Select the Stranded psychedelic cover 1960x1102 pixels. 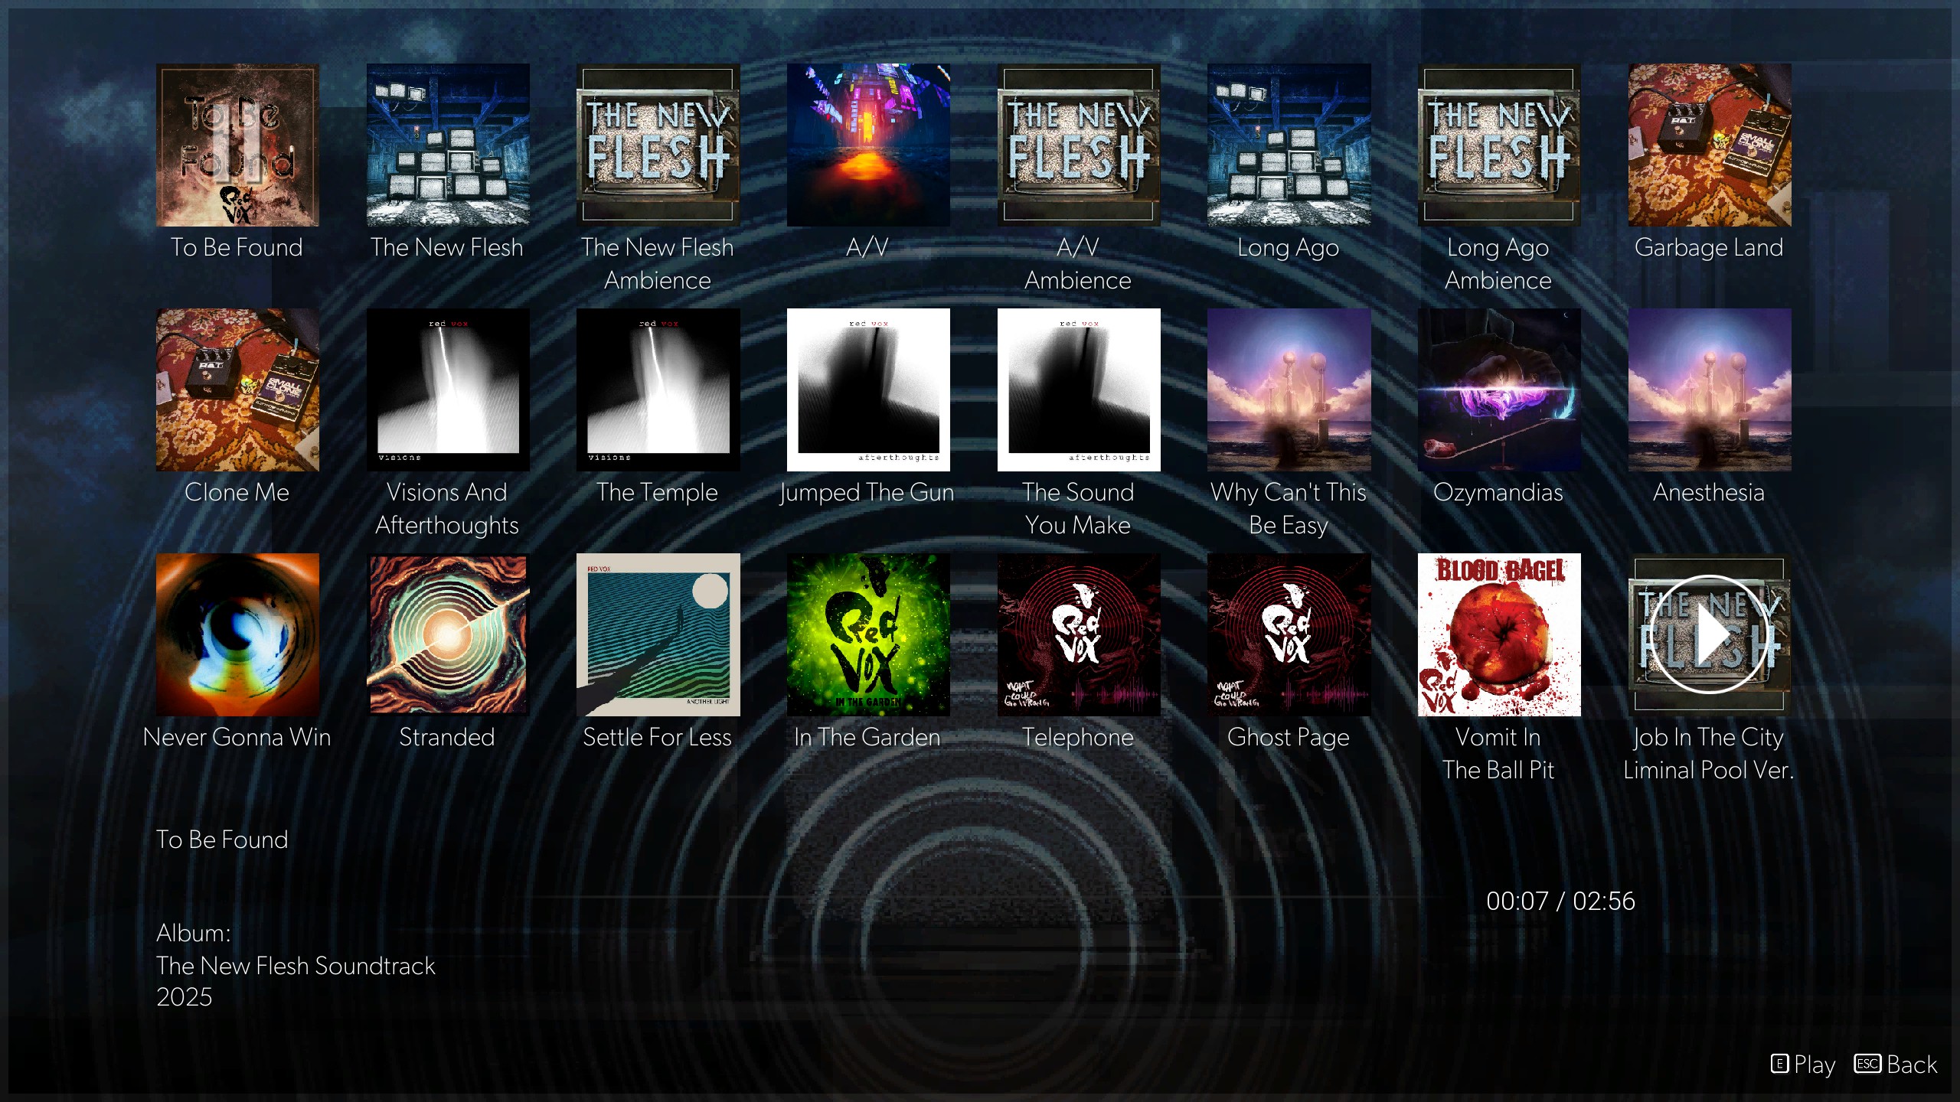[x=448, y=634]
